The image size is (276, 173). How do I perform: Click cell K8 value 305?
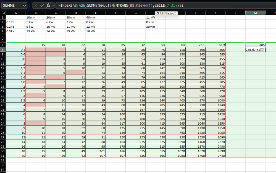[215, 50]
